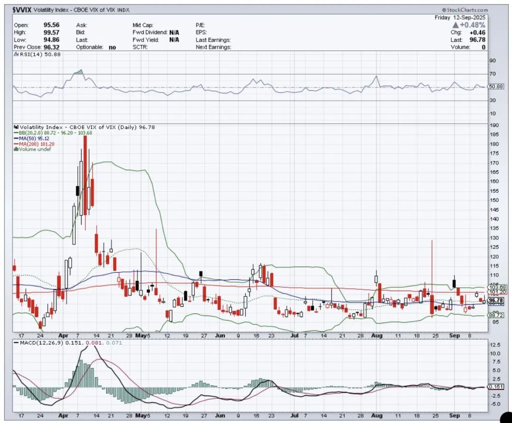Click the 'Volatility Index - CBOE VIX of VIX INDX' header
Image resolution: width=512 pixels, height=423 pixels.
coord(82,10)
